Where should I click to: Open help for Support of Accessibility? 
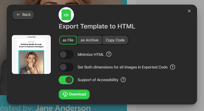(x=123, y=80)
